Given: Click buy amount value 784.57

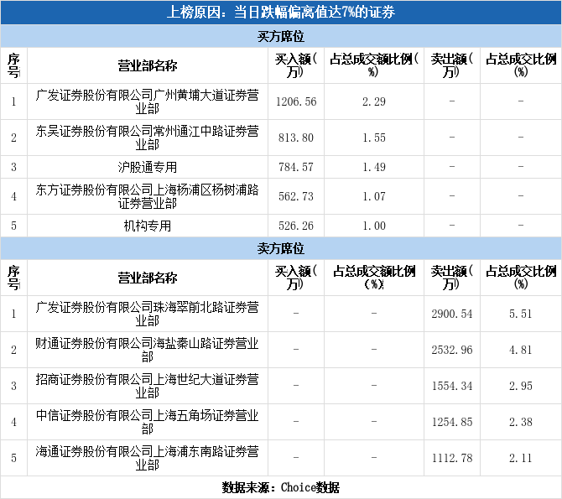Looking at the screenshot, I should (296, 167).
